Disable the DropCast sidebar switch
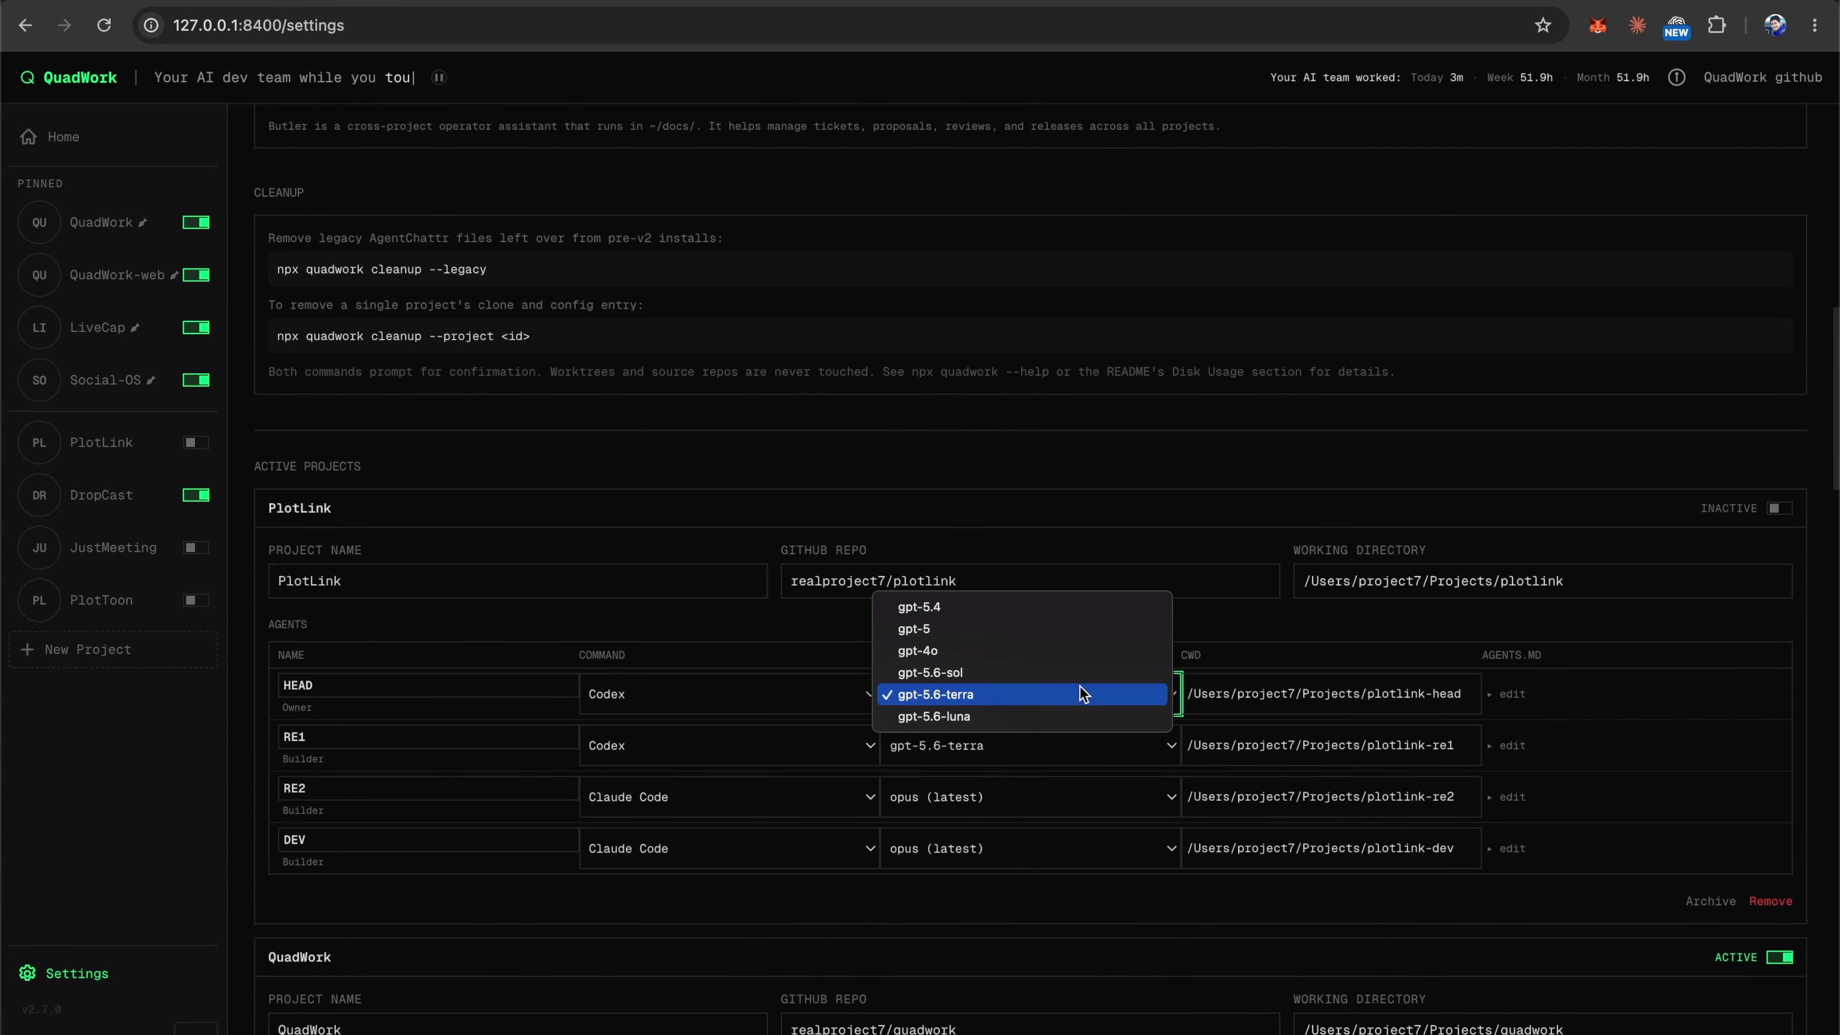 point(195,495)
